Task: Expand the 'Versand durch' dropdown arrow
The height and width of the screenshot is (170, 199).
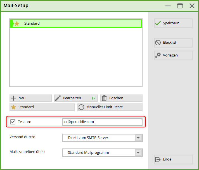Action: pos(138,138)
